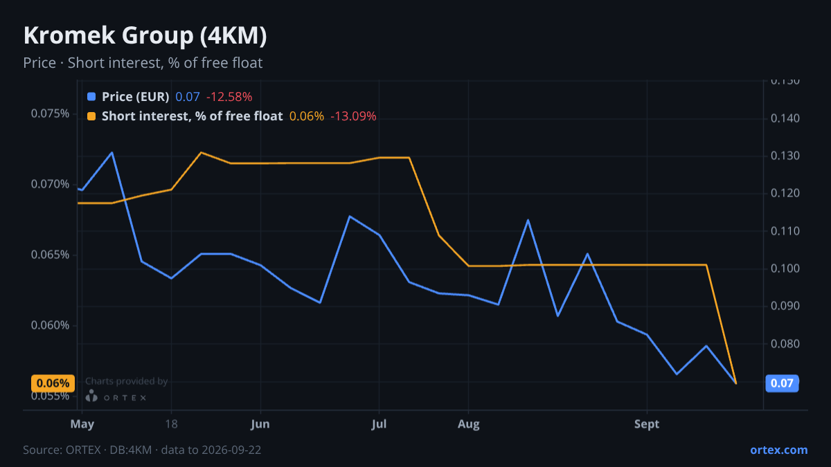The width and height of the screenshot is (831, 467).
Task: Click the orange 0.06% axis value badge
Action: [52, 383]
